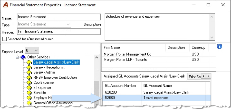This screenshot has width=231, height=109.
Task: Select GL account 620200 row
Action: 156,92
